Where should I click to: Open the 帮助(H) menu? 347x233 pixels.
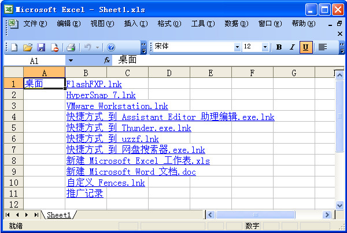[304, 24]
